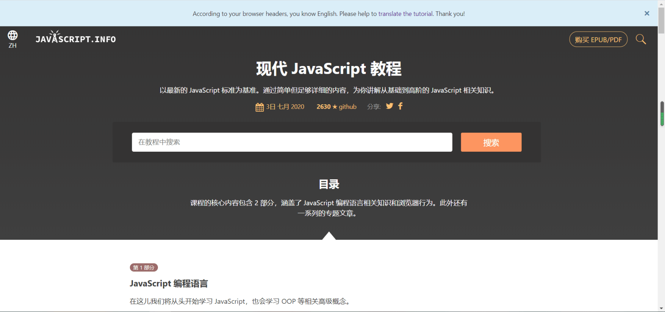665x312 pixels.
Task: Click the scrollbar up arrow
Action: click(661, 4)
